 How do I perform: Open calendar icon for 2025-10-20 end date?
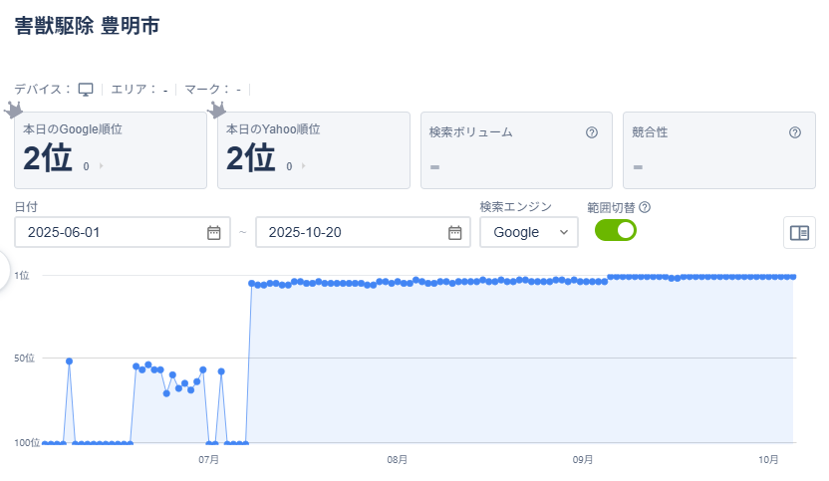coord(454,232)
